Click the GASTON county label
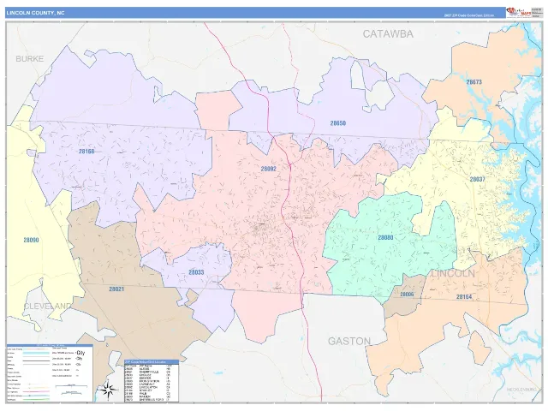 coord(349,341)
